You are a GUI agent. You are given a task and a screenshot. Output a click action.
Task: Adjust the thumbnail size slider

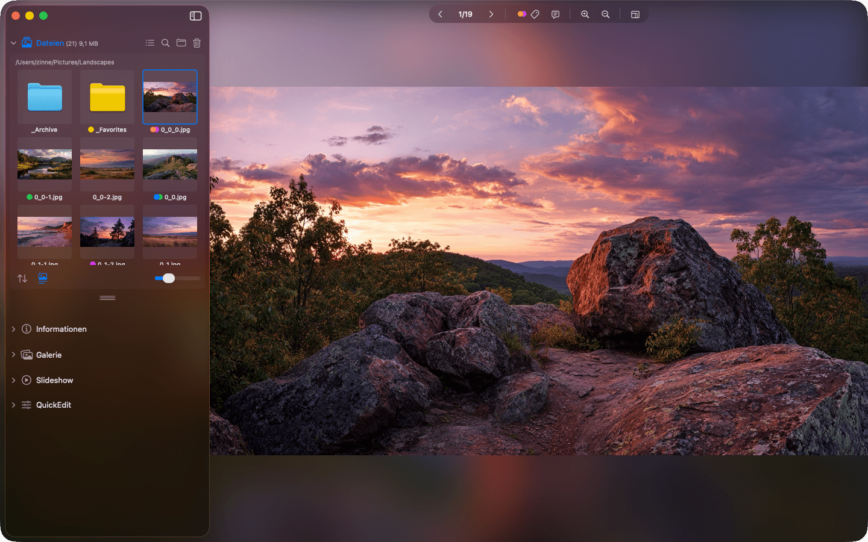tap(169, 278)
